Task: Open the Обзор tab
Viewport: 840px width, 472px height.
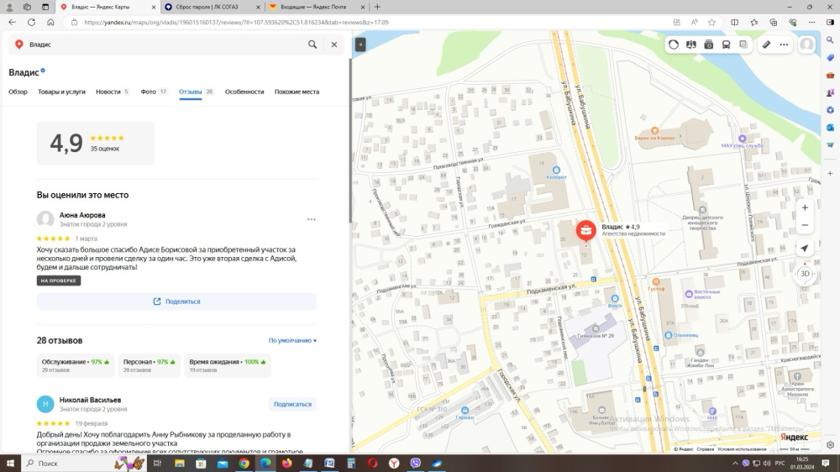Action: [x=18, y=92]
